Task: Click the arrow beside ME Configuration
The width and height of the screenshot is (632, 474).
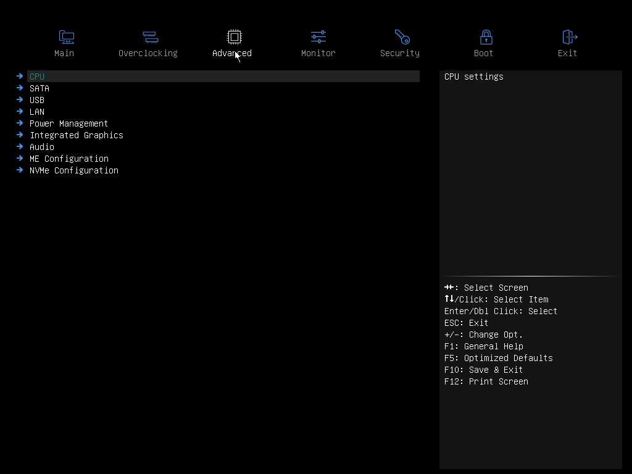Action: pos(20,158)
